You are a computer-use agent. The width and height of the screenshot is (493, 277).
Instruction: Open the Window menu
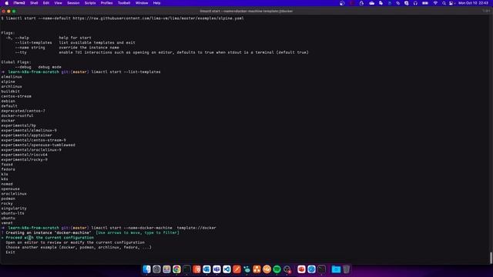click(x=142, y=3)
